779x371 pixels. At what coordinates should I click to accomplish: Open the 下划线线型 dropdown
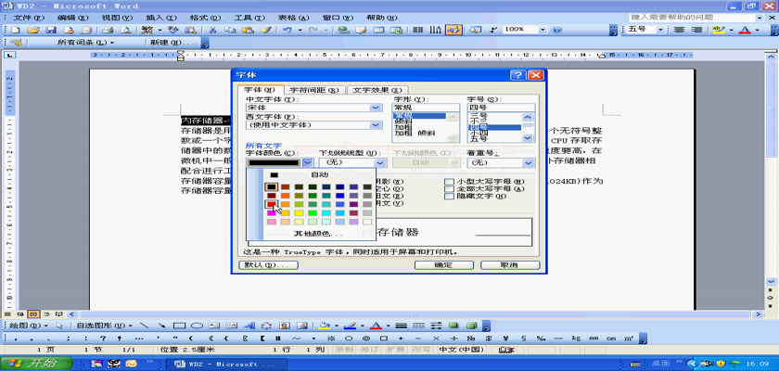coord(380,162)
